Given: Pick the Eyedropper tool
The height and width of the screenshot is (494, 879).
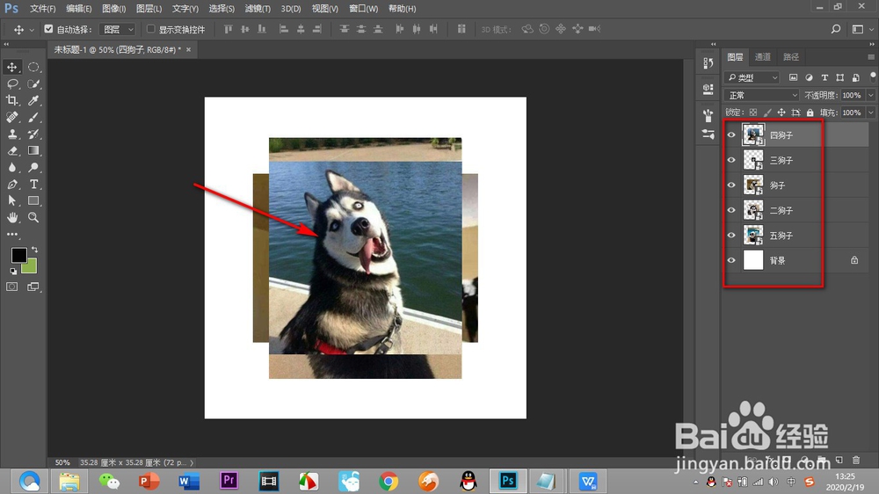Looking at the screenshot, I should (34, 101).
